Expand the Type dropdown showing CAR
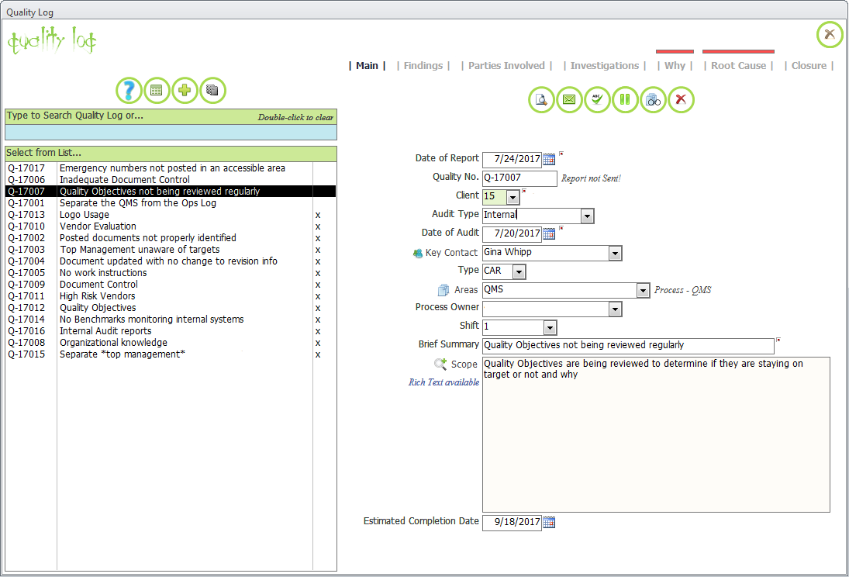 [519, 271]
